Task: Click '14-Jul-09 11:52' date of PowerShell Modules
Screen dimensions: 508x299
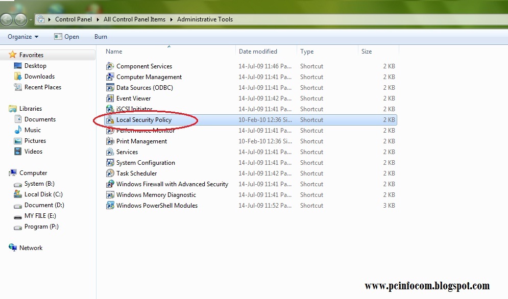Action: coord(264,206)
